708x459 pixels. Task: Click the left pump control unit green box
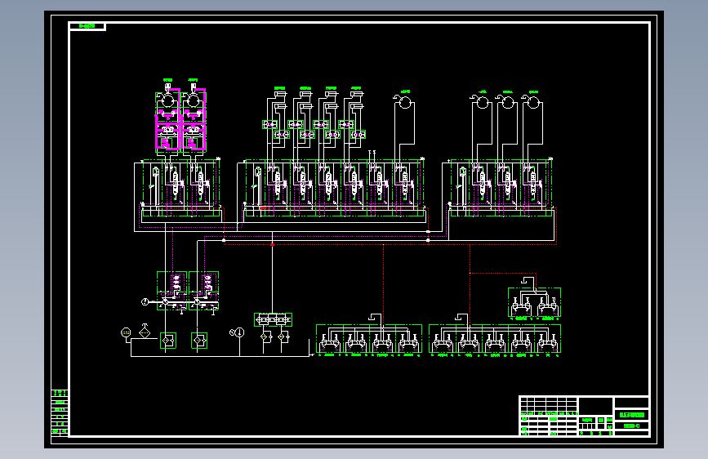172,291
